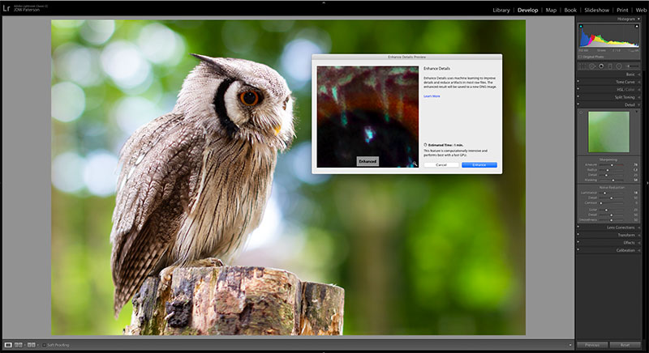Expand the Effects panel
The image size is (649, 353).
click(x=639, y=243)
